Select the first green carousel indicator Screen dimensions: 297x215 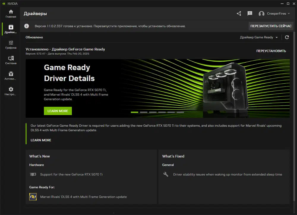tap(135, 112)
